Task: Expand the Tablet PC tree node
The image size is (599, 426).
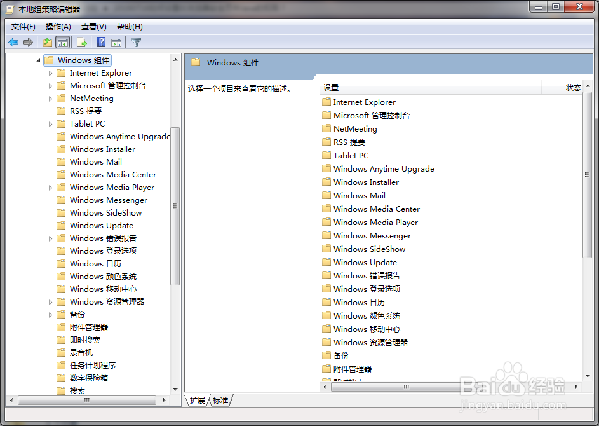Action: 50,124
